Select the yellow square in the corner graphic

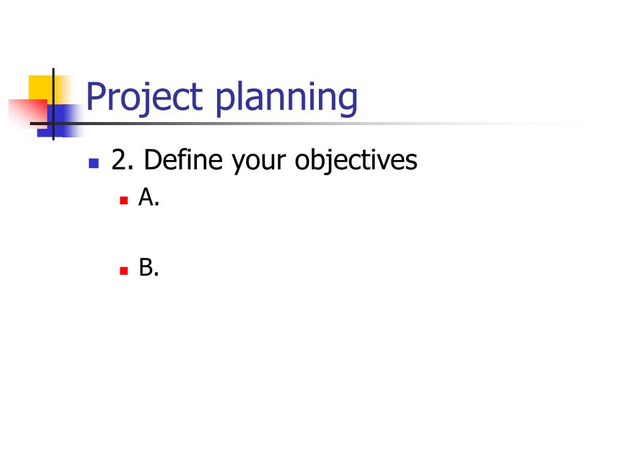point(41,88)
